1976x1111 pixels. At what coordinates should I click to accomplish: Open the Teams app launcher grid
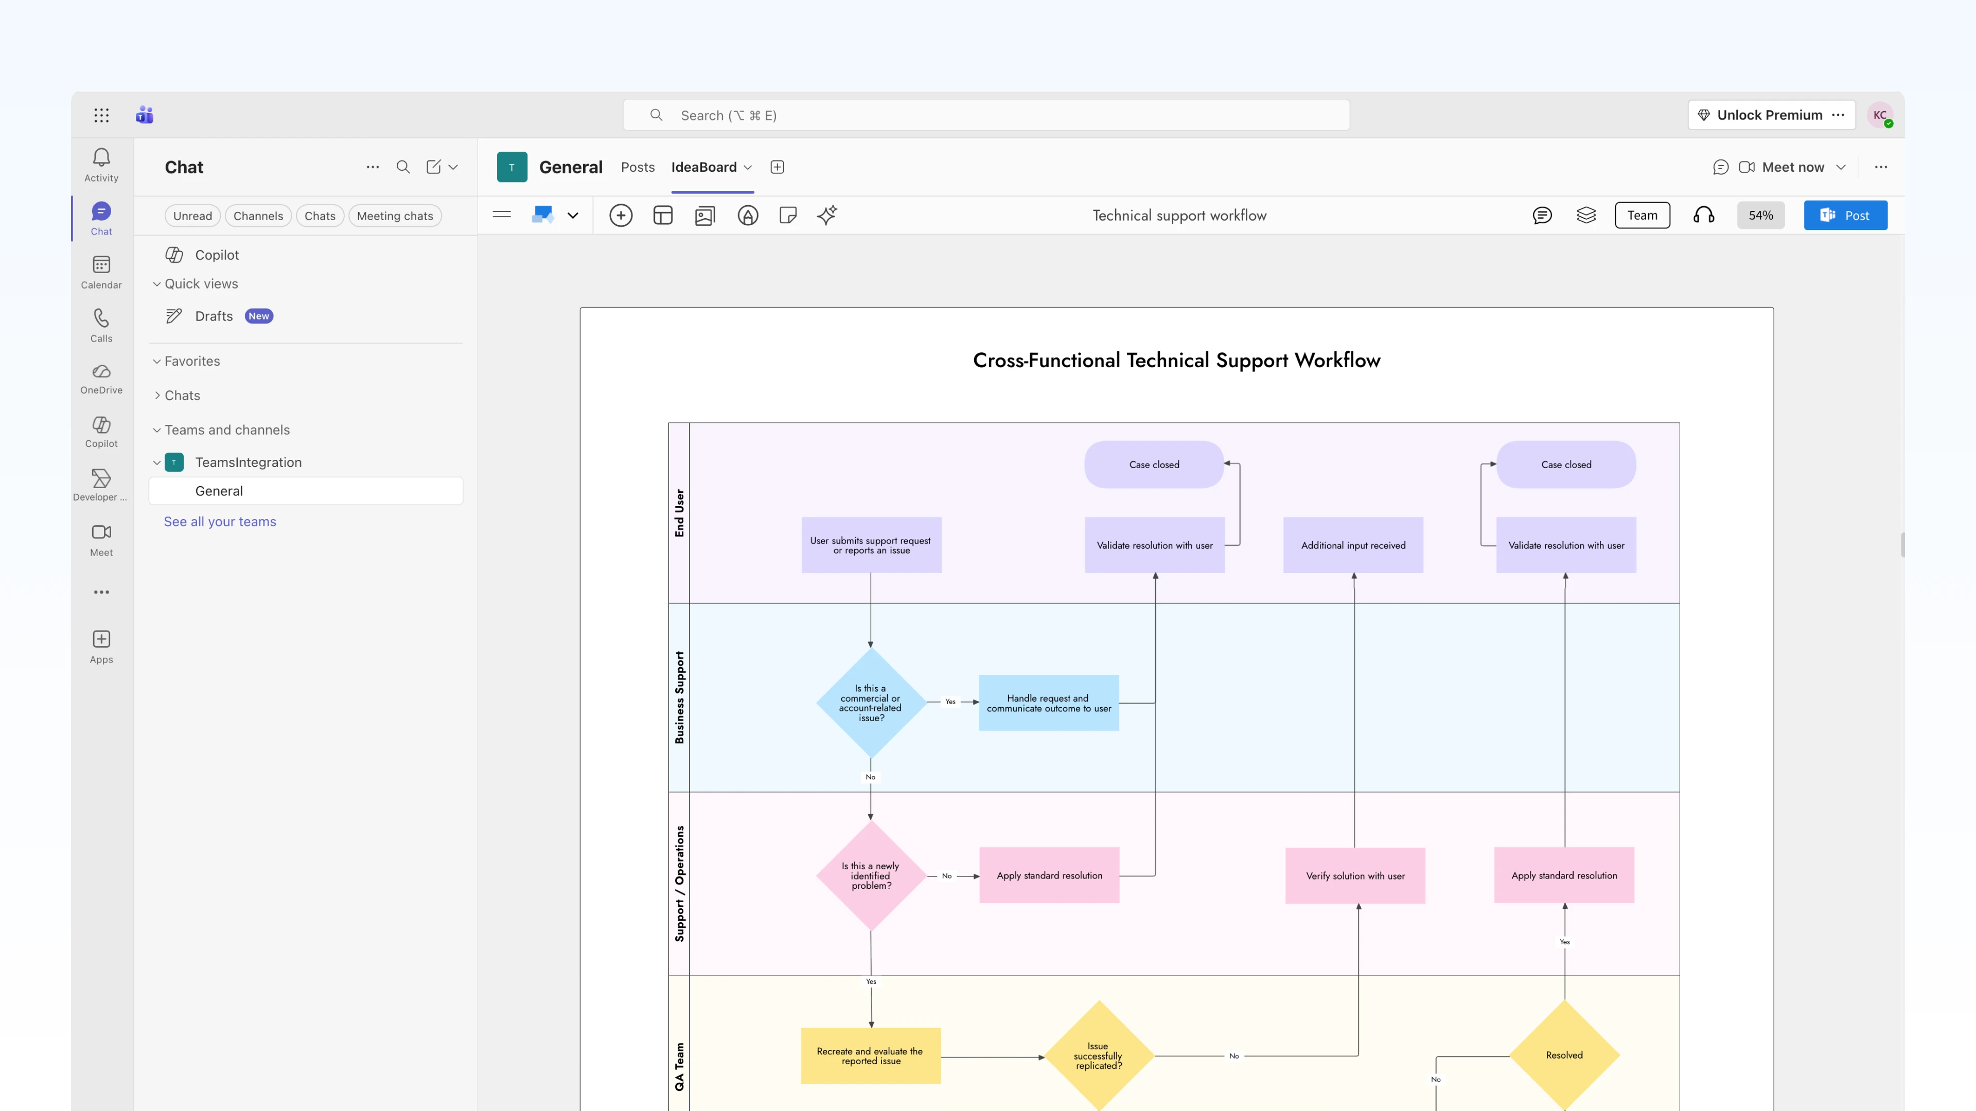coord(101,115)
